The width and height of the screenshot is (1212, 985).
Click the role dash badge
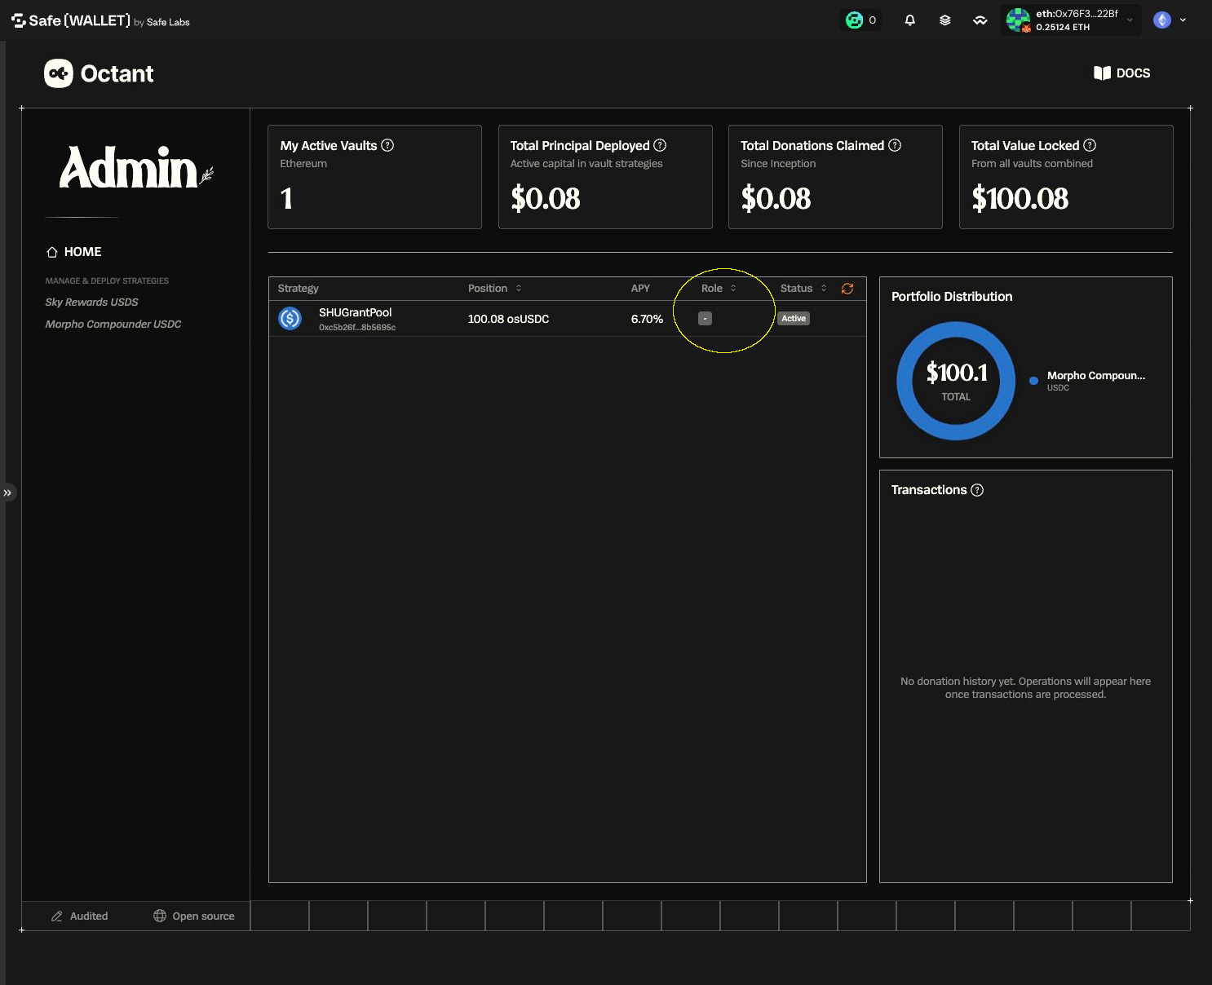pos(706,319)
